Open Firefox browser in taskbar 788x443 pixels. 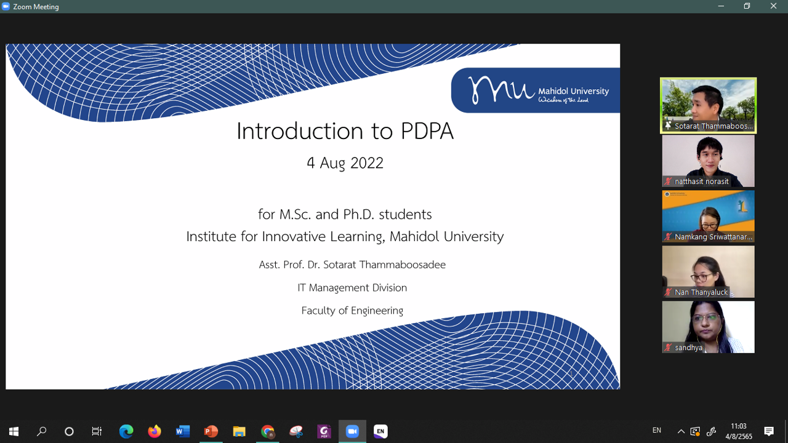(x=155, y=431)
